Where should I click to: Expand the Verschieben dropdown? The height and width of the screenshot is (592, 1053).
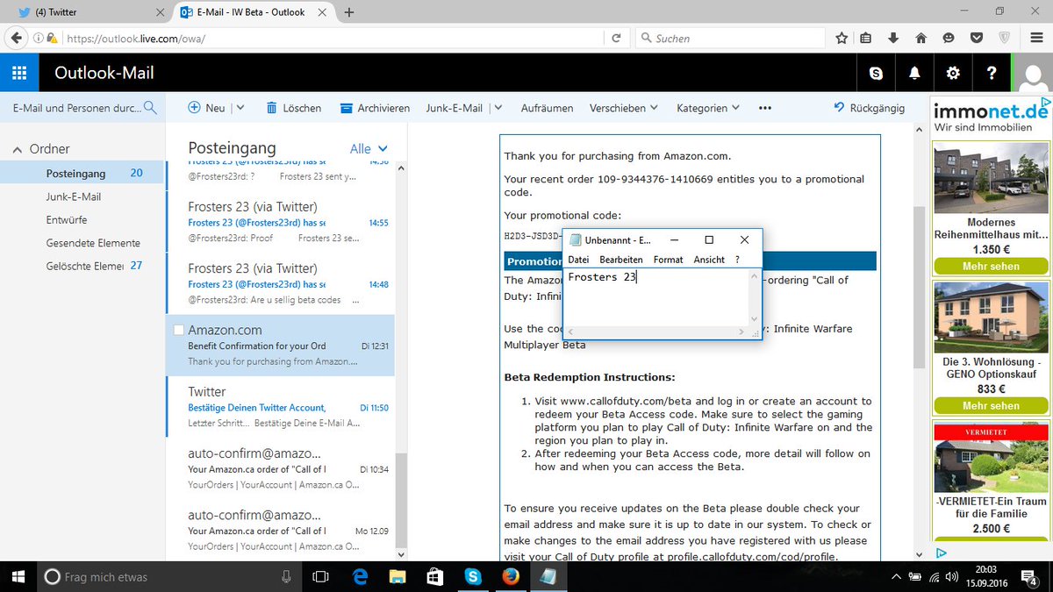[x=654, y=108]
